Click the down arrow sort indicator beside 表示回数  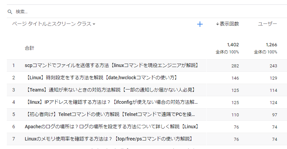point(217,24)
